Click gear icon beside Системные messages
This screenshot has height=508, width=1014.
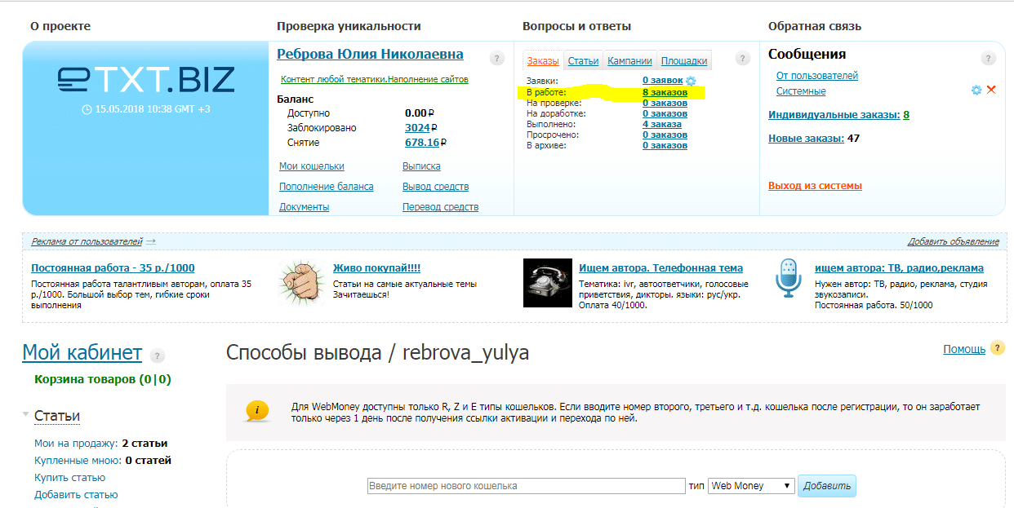[x=976, y=91]
